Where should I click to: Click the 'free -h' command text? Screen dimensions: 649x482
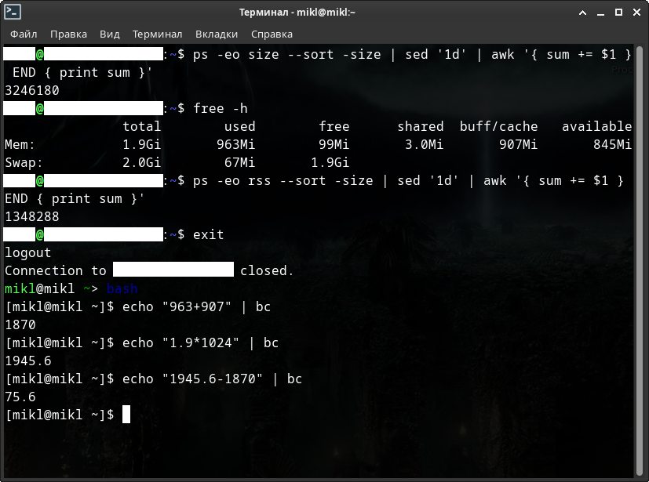(220, 108)
